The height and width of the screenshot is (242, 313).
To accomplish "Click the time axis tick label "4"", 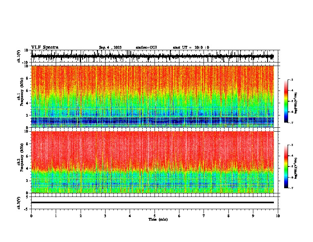I will click(130, 216).
